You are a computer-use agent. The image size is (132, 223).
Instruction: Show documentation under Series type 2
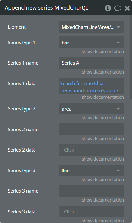[103, 118]
